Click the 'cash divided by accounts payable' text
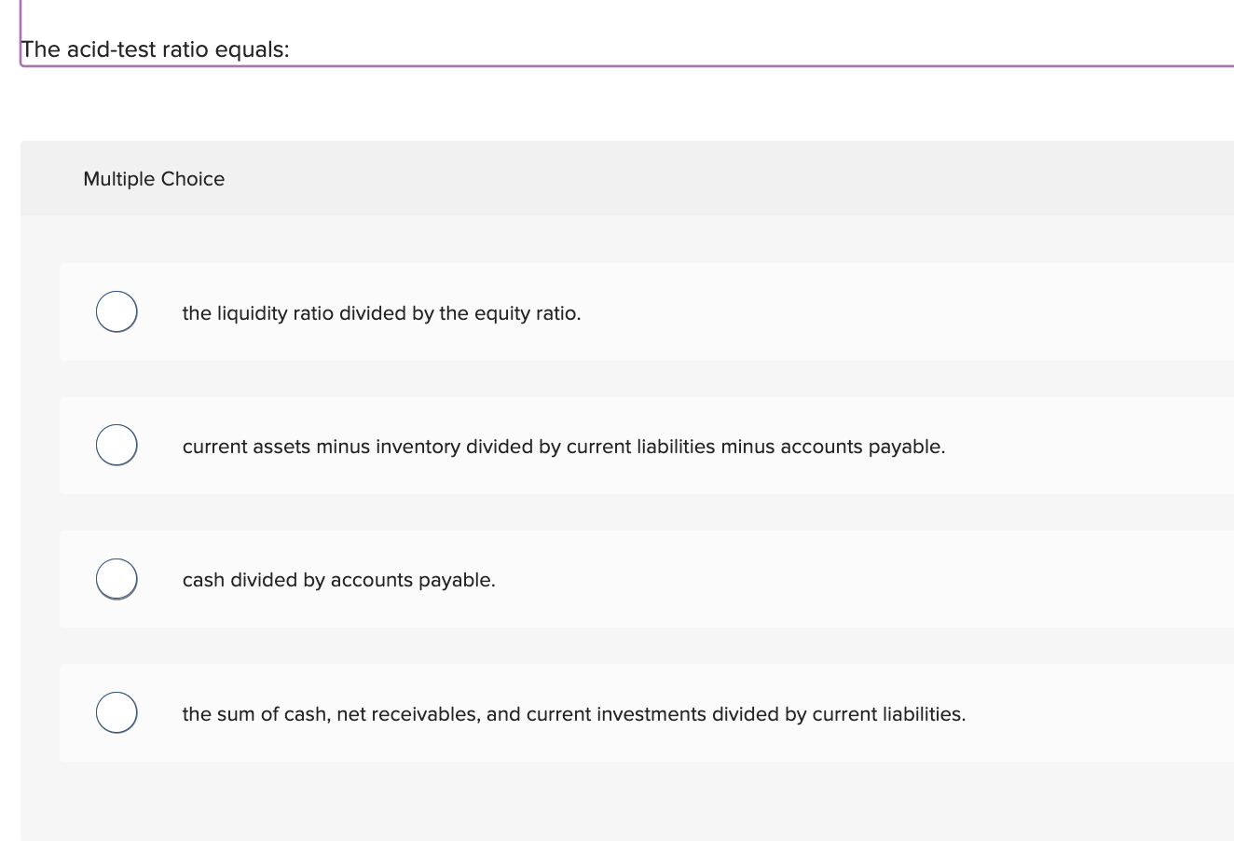The height and width of the screenshot is (841, 1234). 338,580
